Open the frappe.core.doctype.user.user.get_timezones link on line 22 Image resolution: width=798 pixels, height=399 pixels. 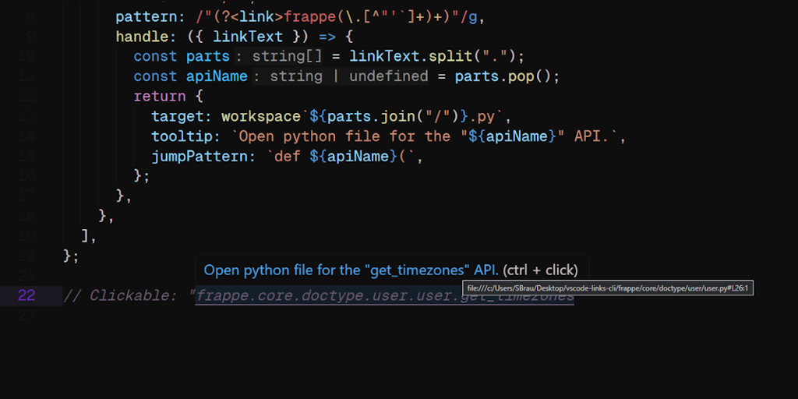(385, 295)
